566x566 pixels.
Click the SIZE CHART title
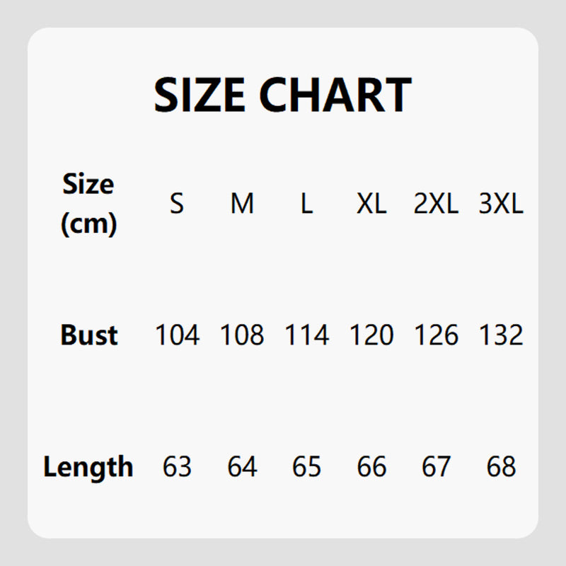coord(282,95)
